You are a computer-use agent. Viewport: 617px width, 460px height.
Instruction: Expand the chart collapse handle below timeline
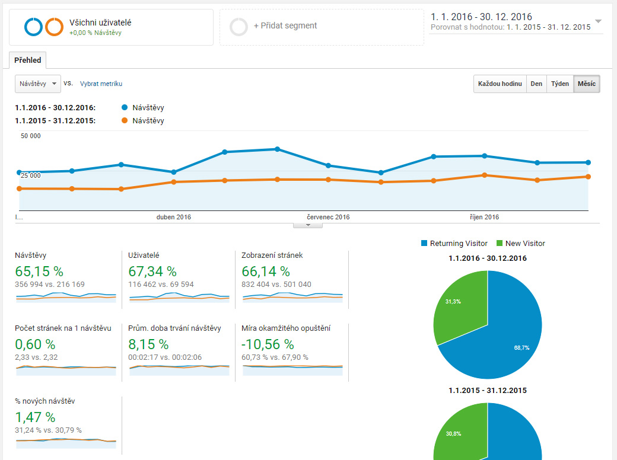click(308, 226)
